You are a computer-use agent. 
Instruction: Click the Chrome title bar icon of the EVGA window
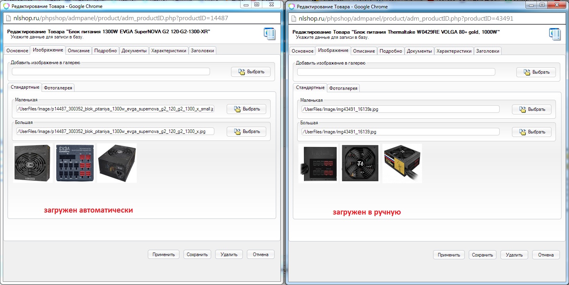(x=6, y=6)
